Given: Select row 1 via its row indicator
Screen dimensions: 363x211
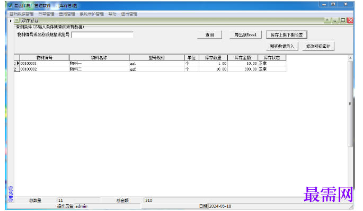Looking at the screenshot, I should click(x=17, y=63).
